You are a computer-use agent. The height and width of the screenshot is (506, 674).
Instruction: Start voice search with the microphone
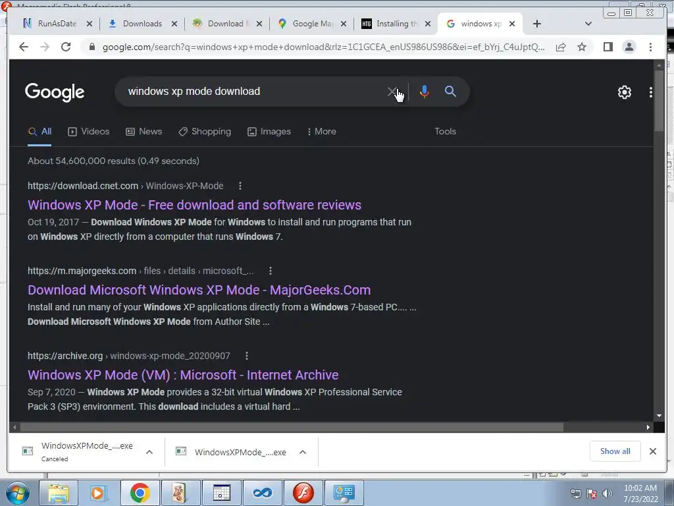click(x=425, y=91)
